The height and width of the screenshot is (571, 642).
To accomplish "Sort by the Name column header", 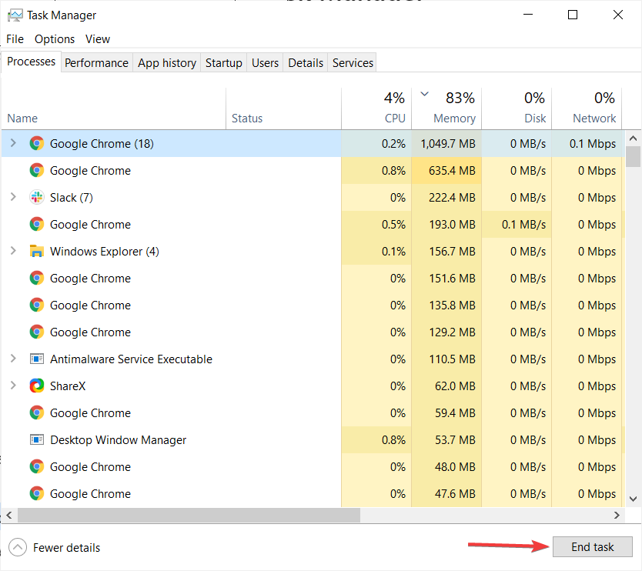I will 113,109.
